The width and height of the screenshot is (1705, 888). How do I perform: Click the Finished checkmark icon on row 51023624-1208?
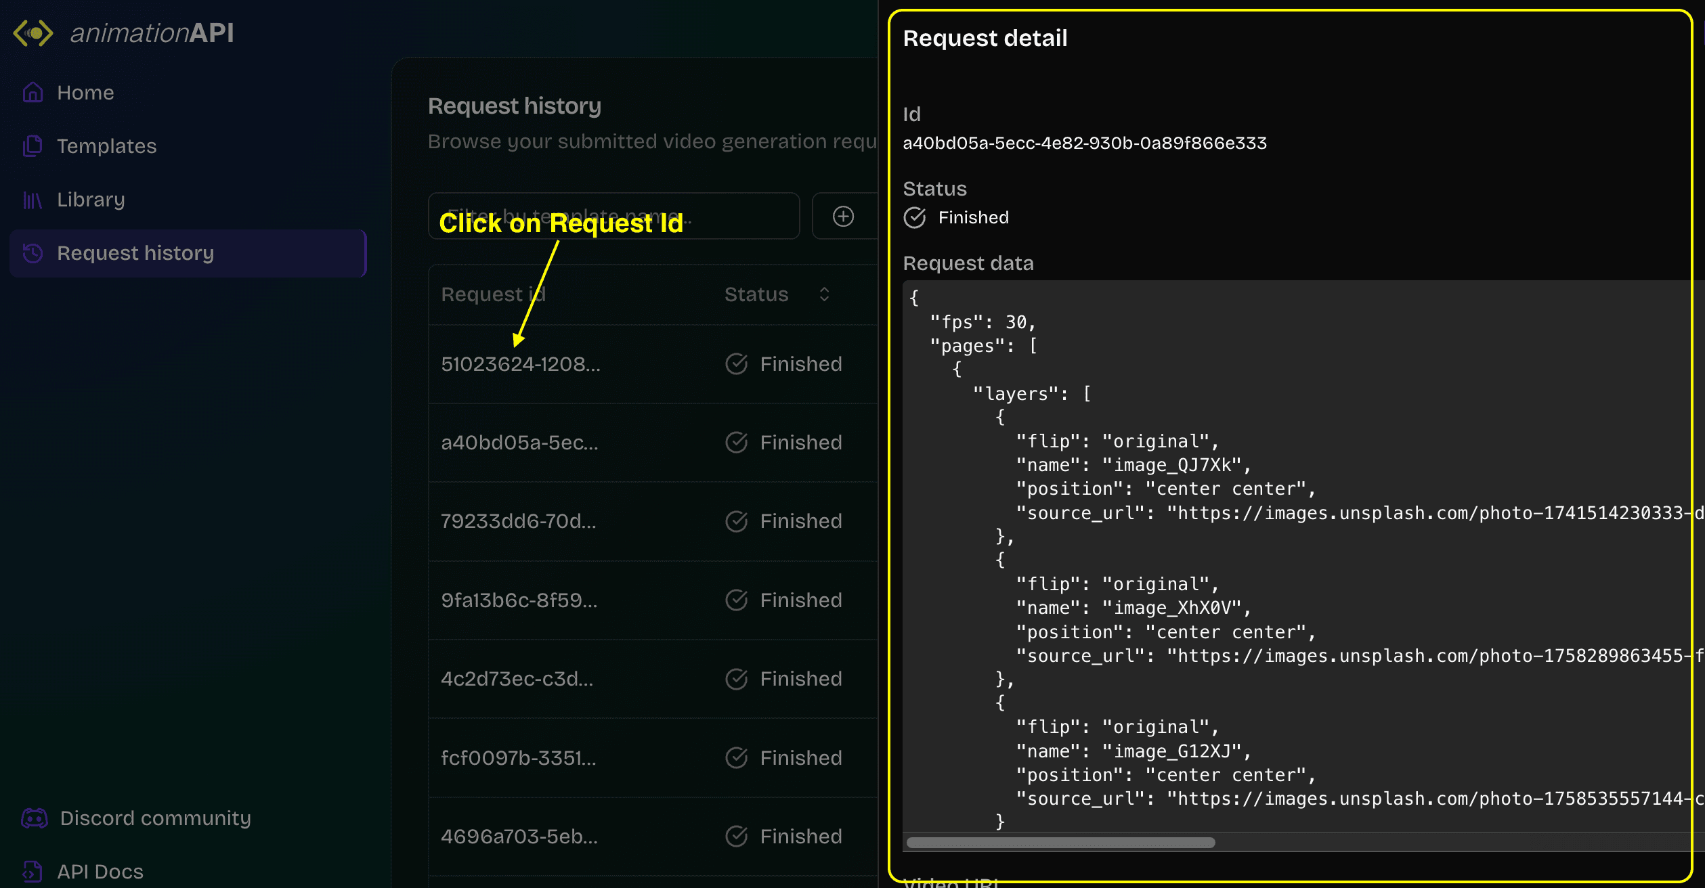(736, 363)
